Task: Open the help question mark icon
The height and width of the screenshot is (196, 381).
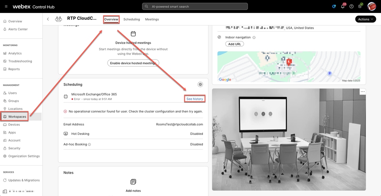Action: point(351,6)
